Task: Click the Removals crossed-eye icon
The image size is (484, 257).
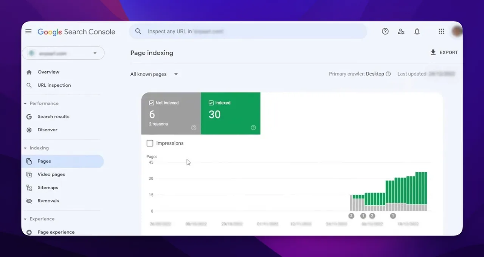Action: pos(29,201)
